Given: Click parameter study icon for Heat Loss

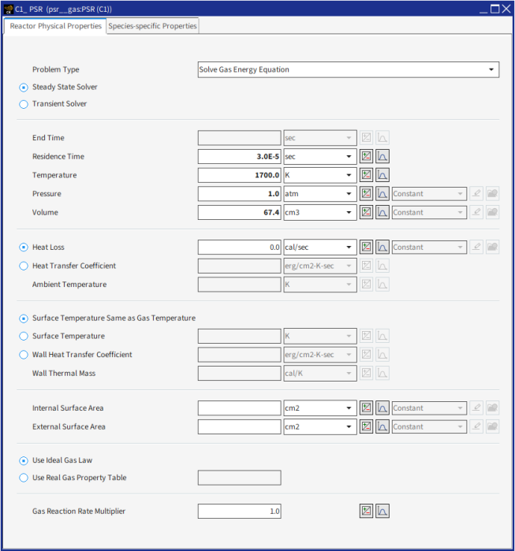Looking at the screenshot, I should coord(366,247).
